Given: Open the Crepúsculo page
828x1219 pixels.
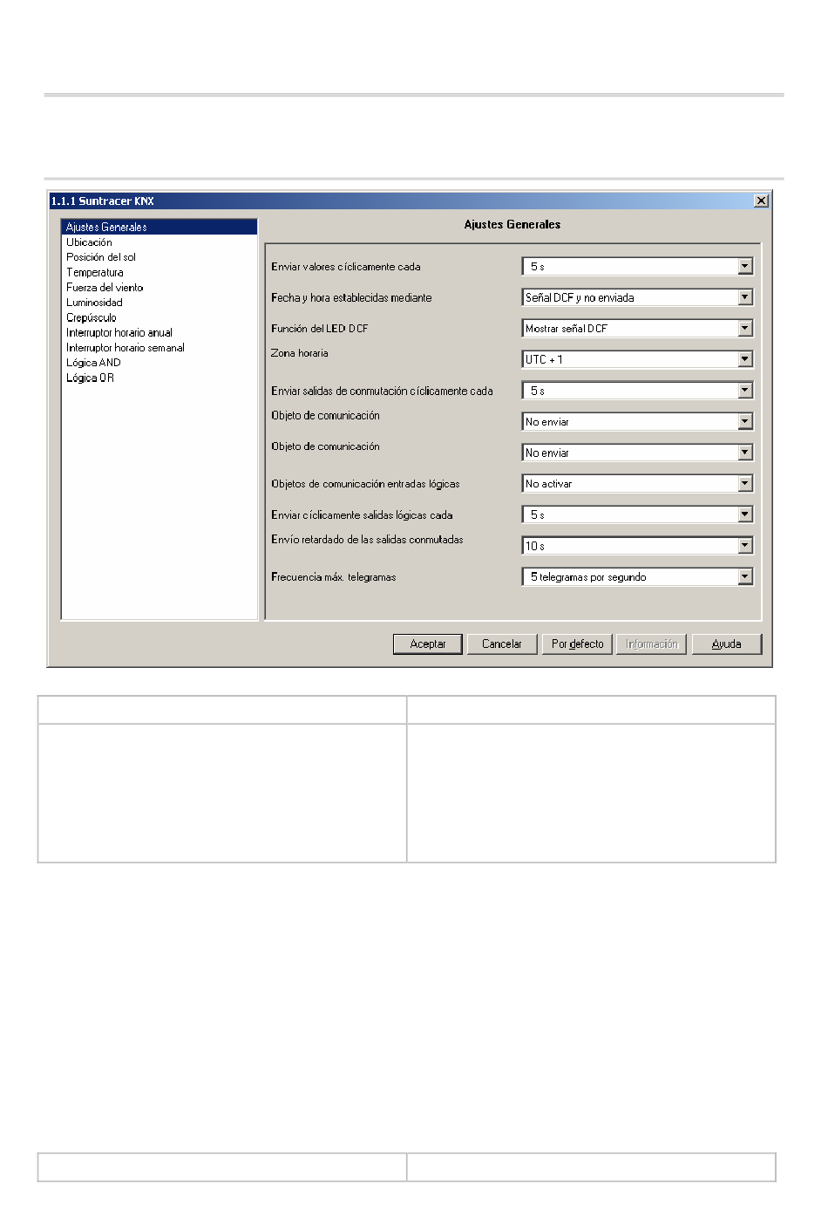Looking at the screenshot, I should coord(91,317).
